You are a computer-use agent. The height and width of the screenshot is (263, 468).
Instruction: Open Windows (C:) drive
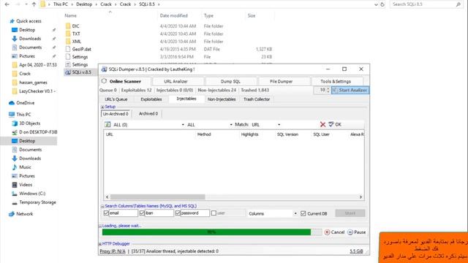tap(32, 194)
